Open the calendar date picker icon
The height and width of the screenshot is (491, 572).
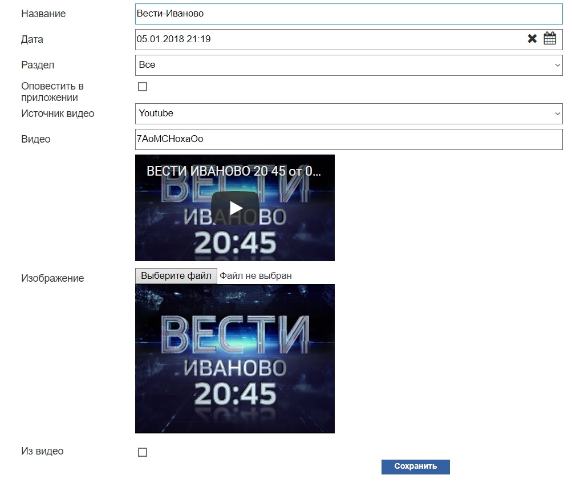tap(550, 38)
